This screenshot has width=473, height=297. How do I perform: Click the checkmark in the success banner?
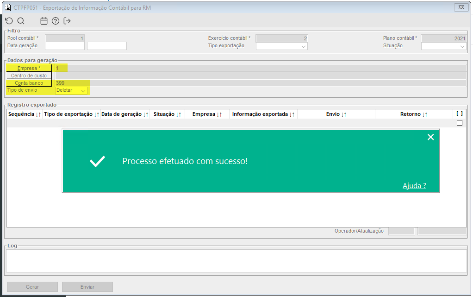98,161
